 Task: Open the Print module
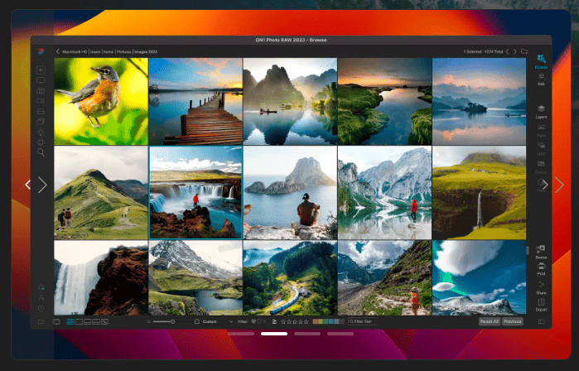point(541,269)
